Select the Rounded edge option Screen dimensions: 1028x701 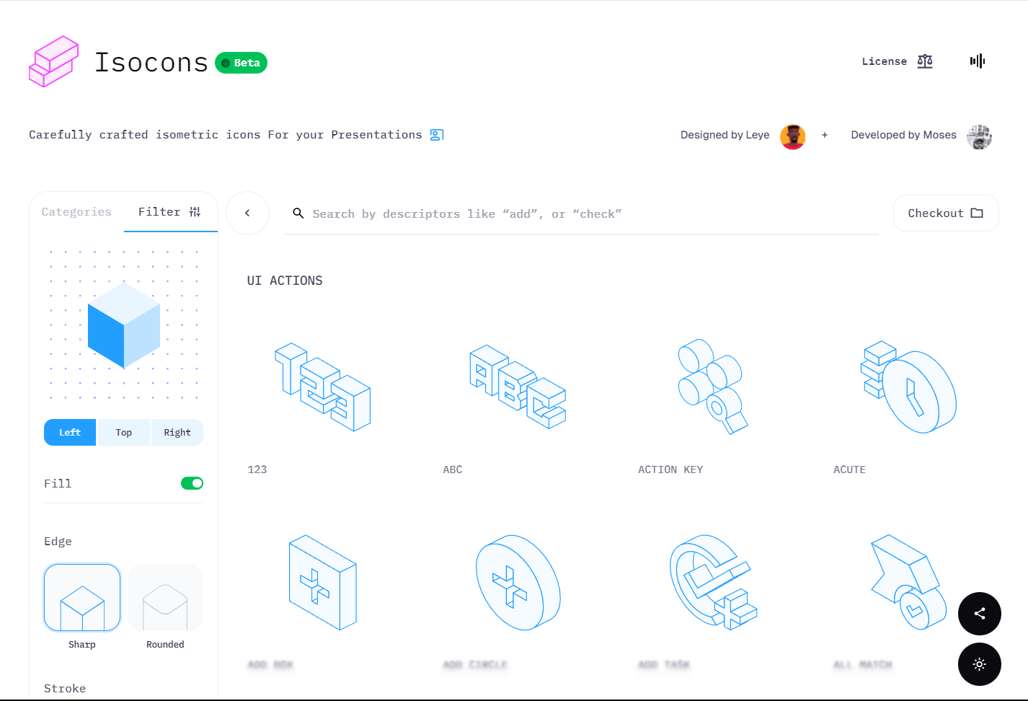[x=165, y=598]
